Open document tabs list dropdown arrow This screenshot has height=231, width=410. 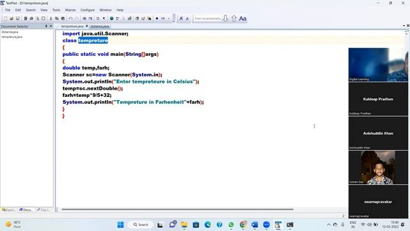click(x=404, y=26)
